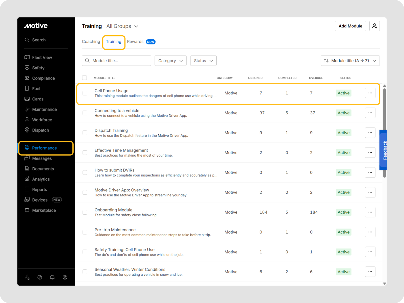Check the Cell Phone Usage module checkbox
The width and height of the screenshot is (404, 303).
coord(85,93)
